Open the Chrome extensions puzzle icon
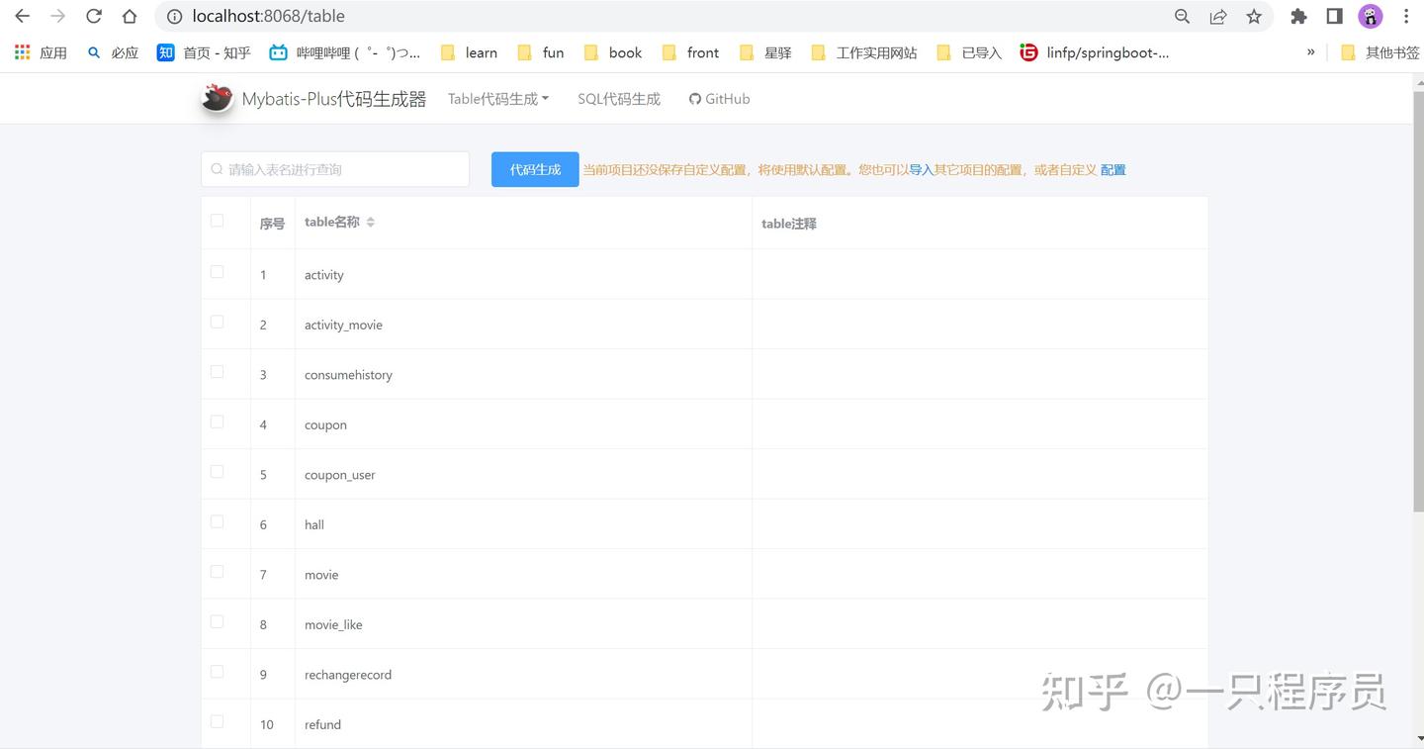 (x=1298, y=16)
